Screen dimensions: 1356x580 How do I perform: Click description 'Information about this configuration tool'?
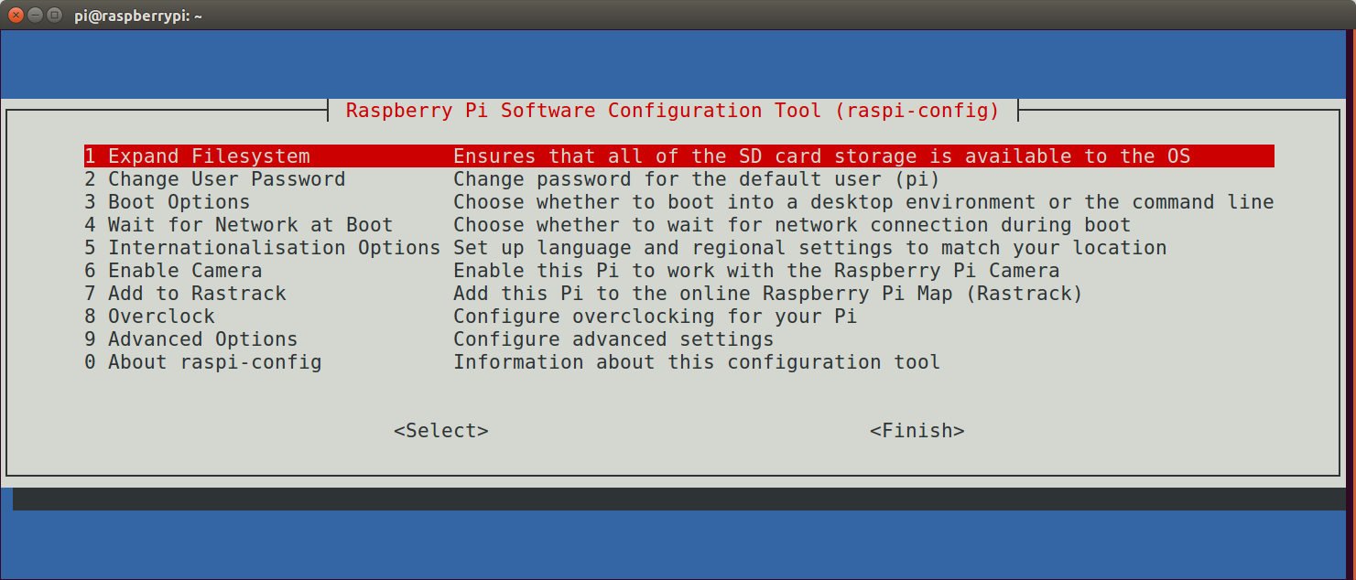coord(697,362)
